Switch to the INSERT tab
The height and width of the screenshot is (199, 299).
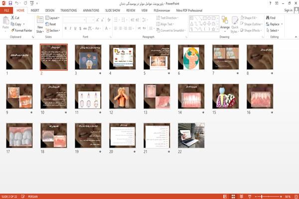coord(35,10)
